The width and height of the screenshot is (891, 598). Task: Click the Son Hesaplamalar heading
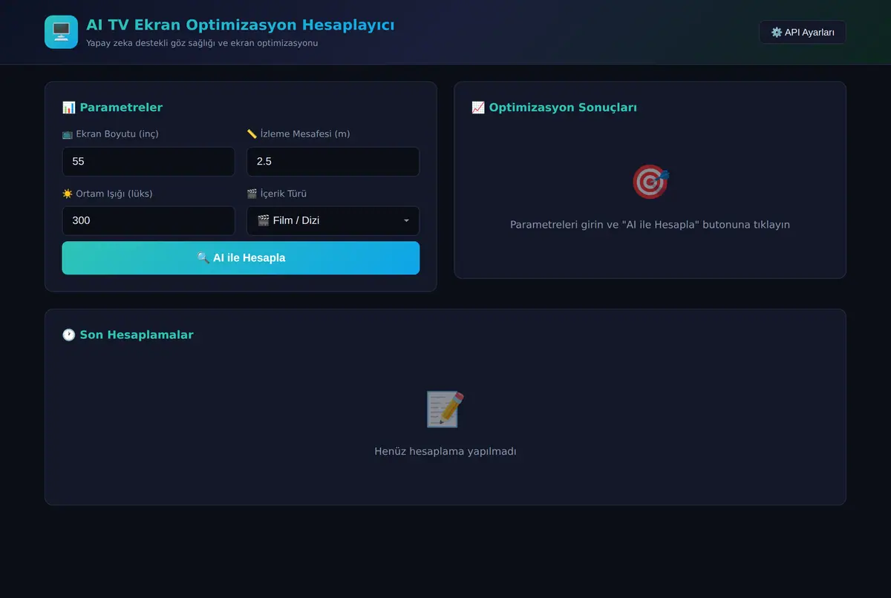[128, 335]
